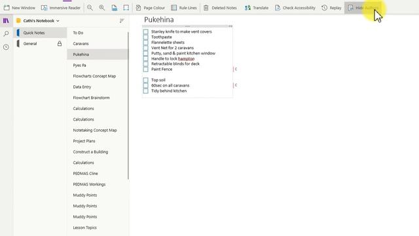Open the Data Entry page
The width and height of the screenshot is (419, 236).
(98, 87)
